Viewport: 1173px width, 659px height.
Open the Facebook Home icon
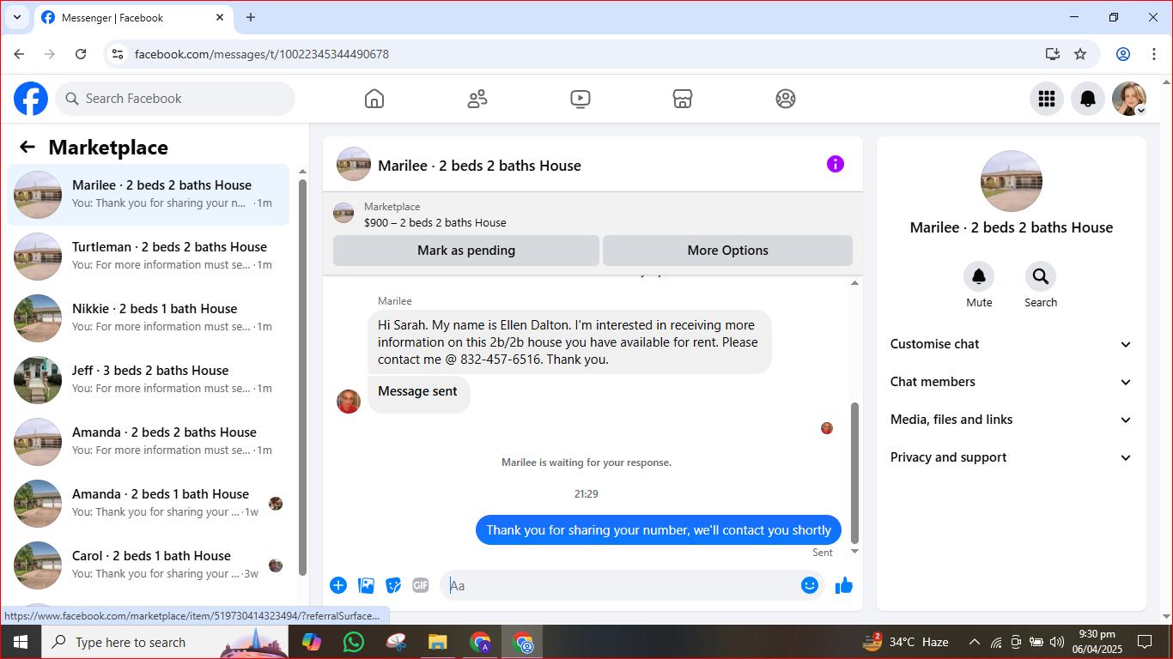pos(374,99)
